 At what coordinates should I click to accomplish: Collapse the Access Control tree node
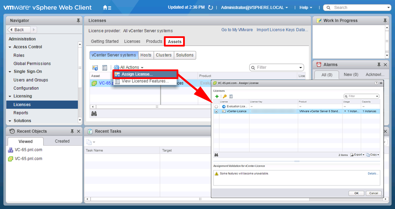10,47
